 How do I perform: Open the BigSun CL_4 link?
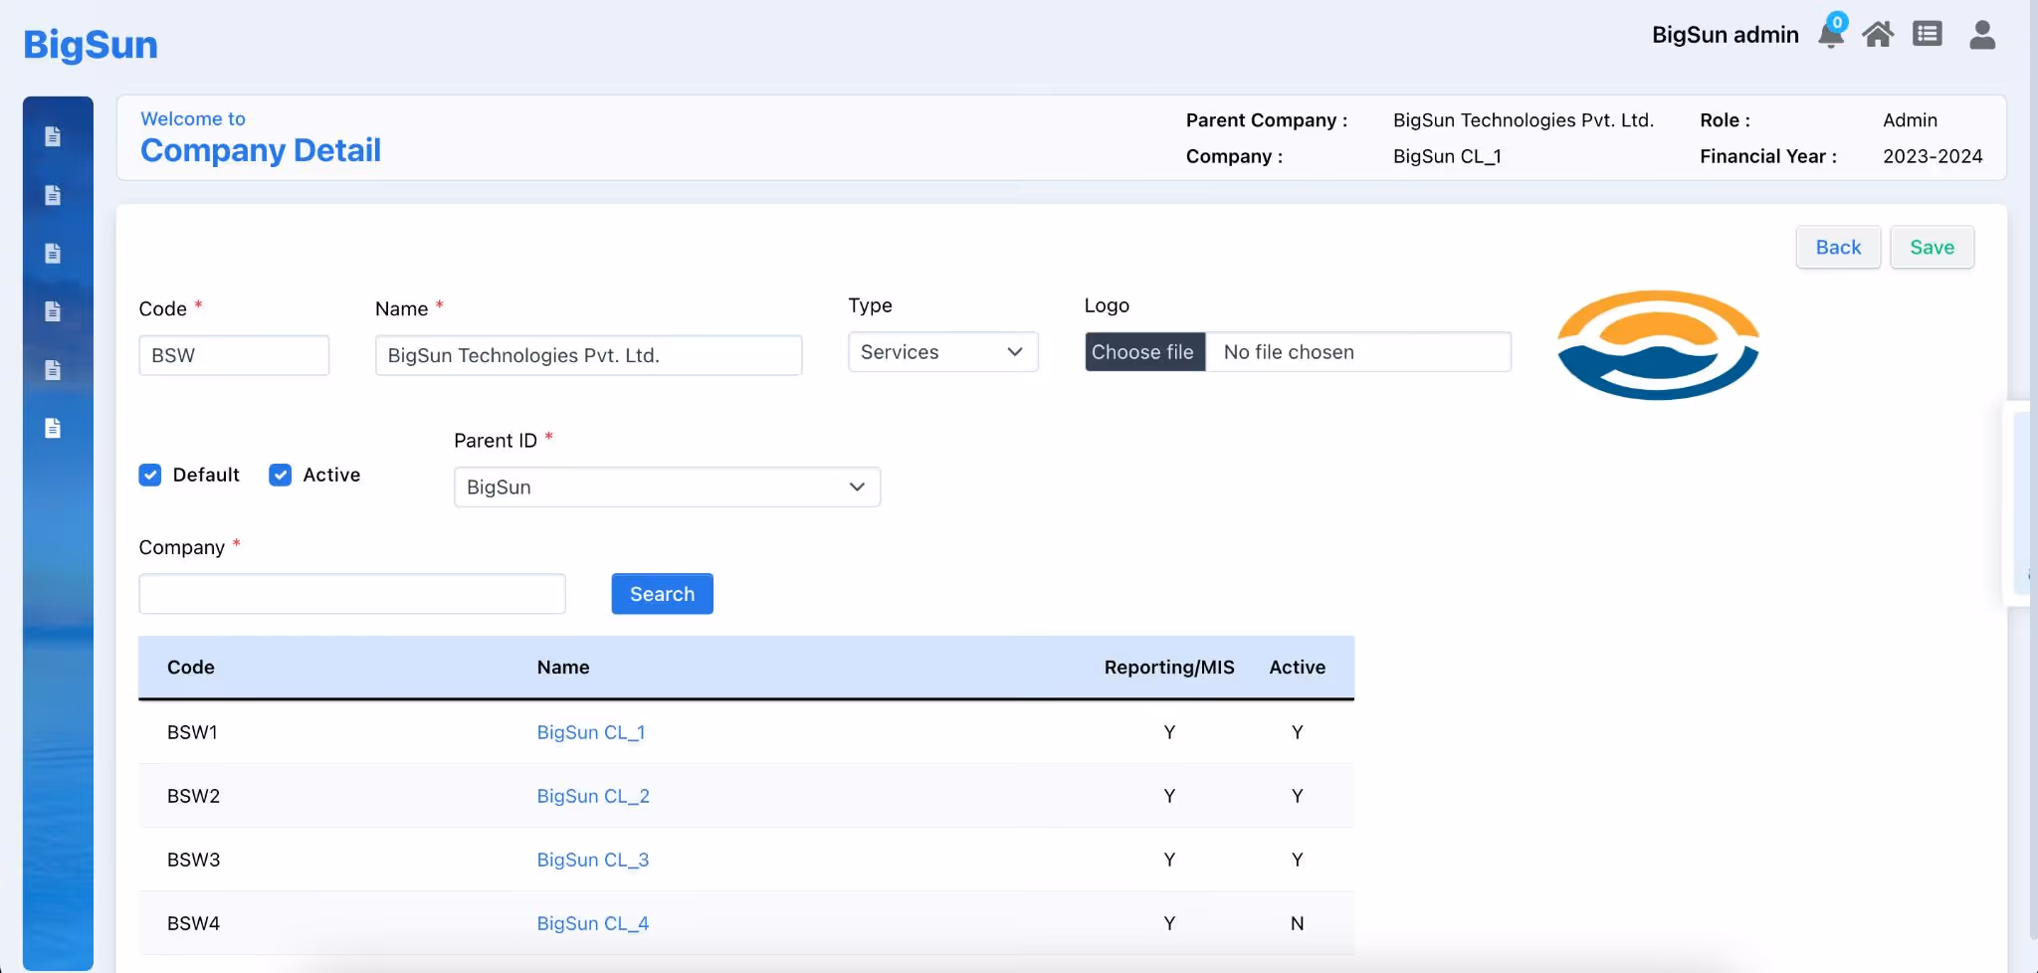tap(593, 923)
